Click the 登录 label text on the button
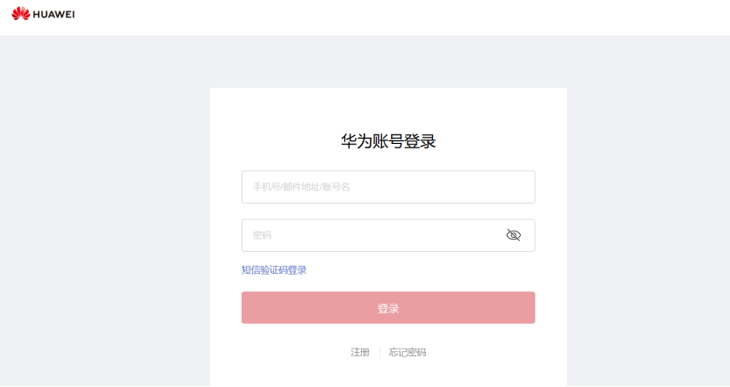 [388, 308]
